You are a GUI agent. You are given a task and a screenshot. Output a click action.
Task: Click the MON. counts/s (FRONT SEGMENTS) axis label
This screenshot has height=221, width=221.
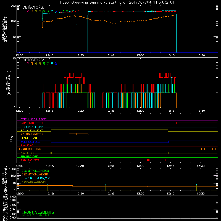coord(4,29)
